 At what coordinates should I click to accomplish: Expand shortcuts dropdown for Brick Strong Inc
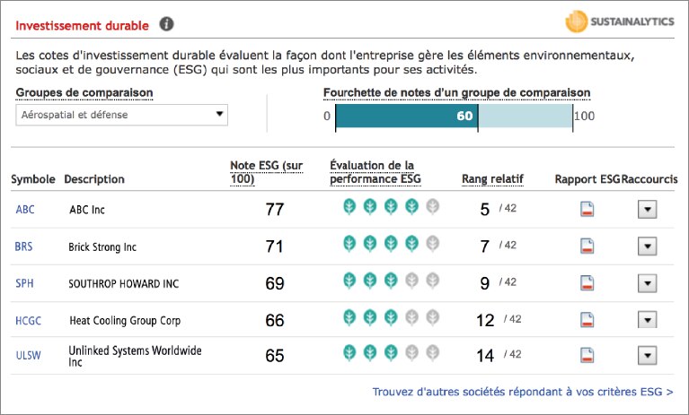pyautogui.click(x=648, y=246)
